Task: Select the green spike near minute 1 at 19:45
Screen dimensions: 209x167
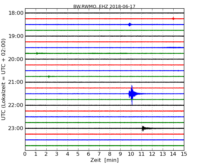Action: (x=37, y=53)
